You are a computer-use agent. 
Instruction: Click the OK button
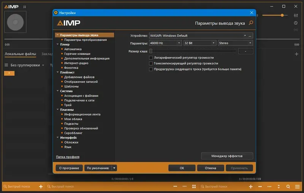[x=182, y=168]
